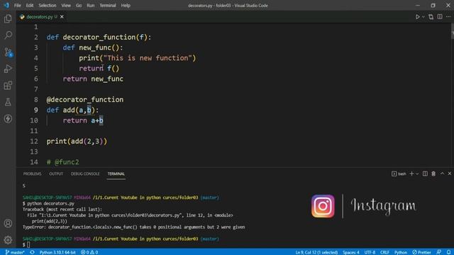This screenshot has height=255, width=454.
Task: Synchronize changes in status bar
Action: 32,252
